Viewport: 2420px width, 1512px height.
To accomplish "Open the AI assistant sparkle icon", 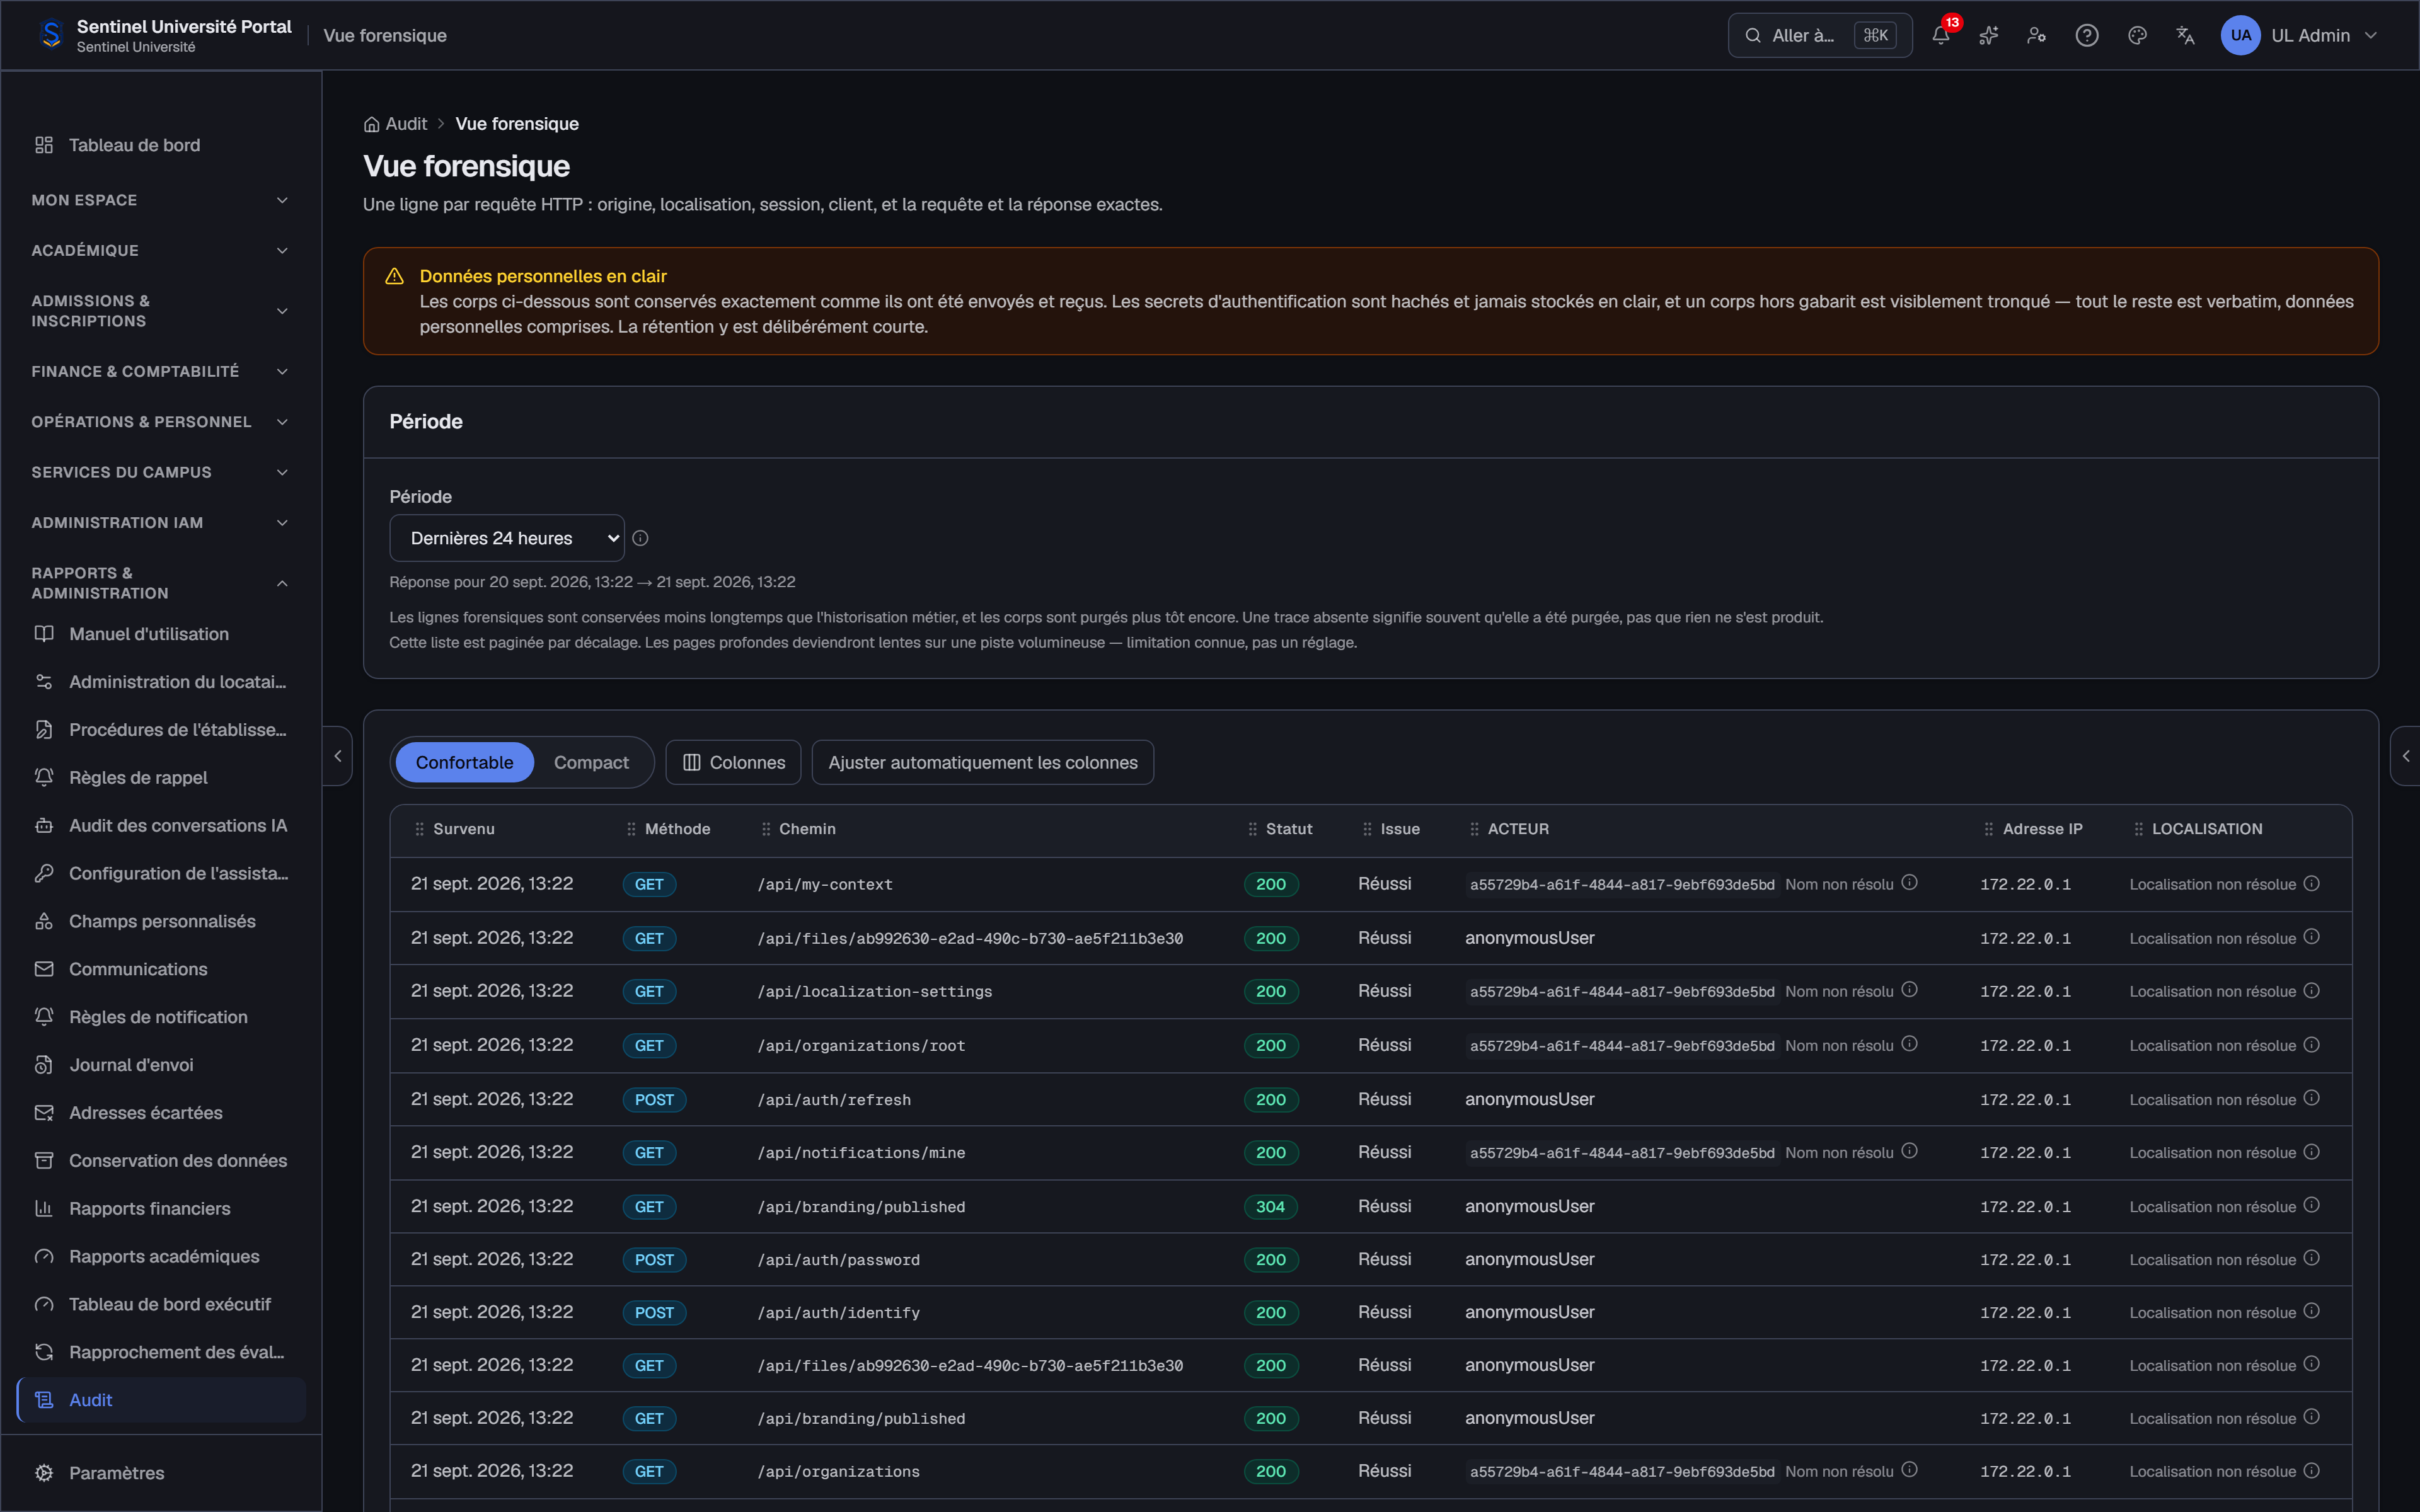I will (x=1988, y=35).
